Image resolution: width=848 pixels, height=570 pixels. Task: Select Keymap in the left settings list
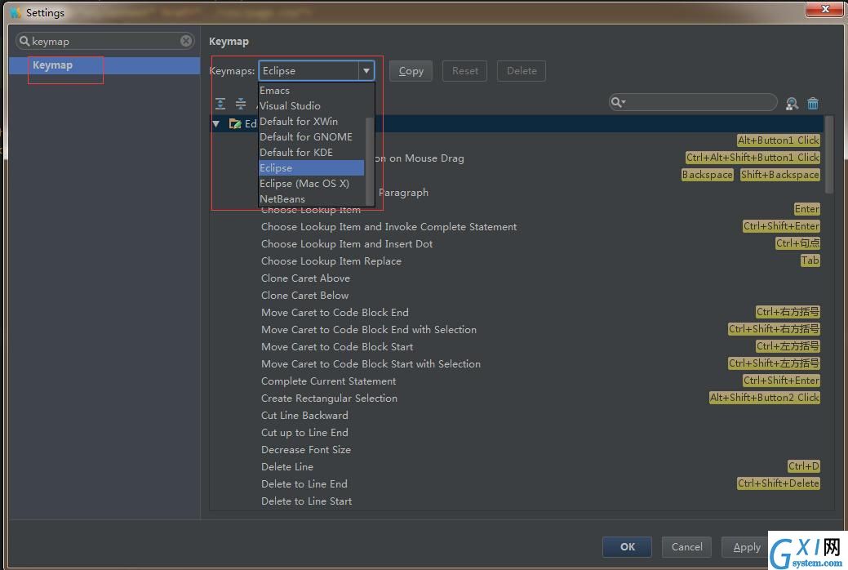[x=104, y=65]
